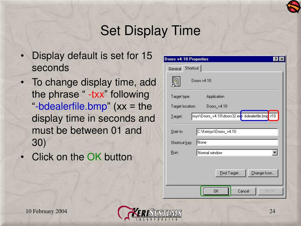Screen dimensions: 301x226
Task: Click the Application target type value
Action: [215, 97]
